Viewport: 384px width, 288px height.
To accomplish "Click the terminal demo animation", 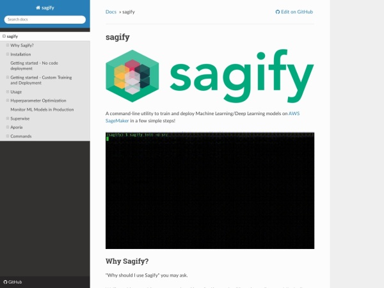I will (x=210, y=191).
